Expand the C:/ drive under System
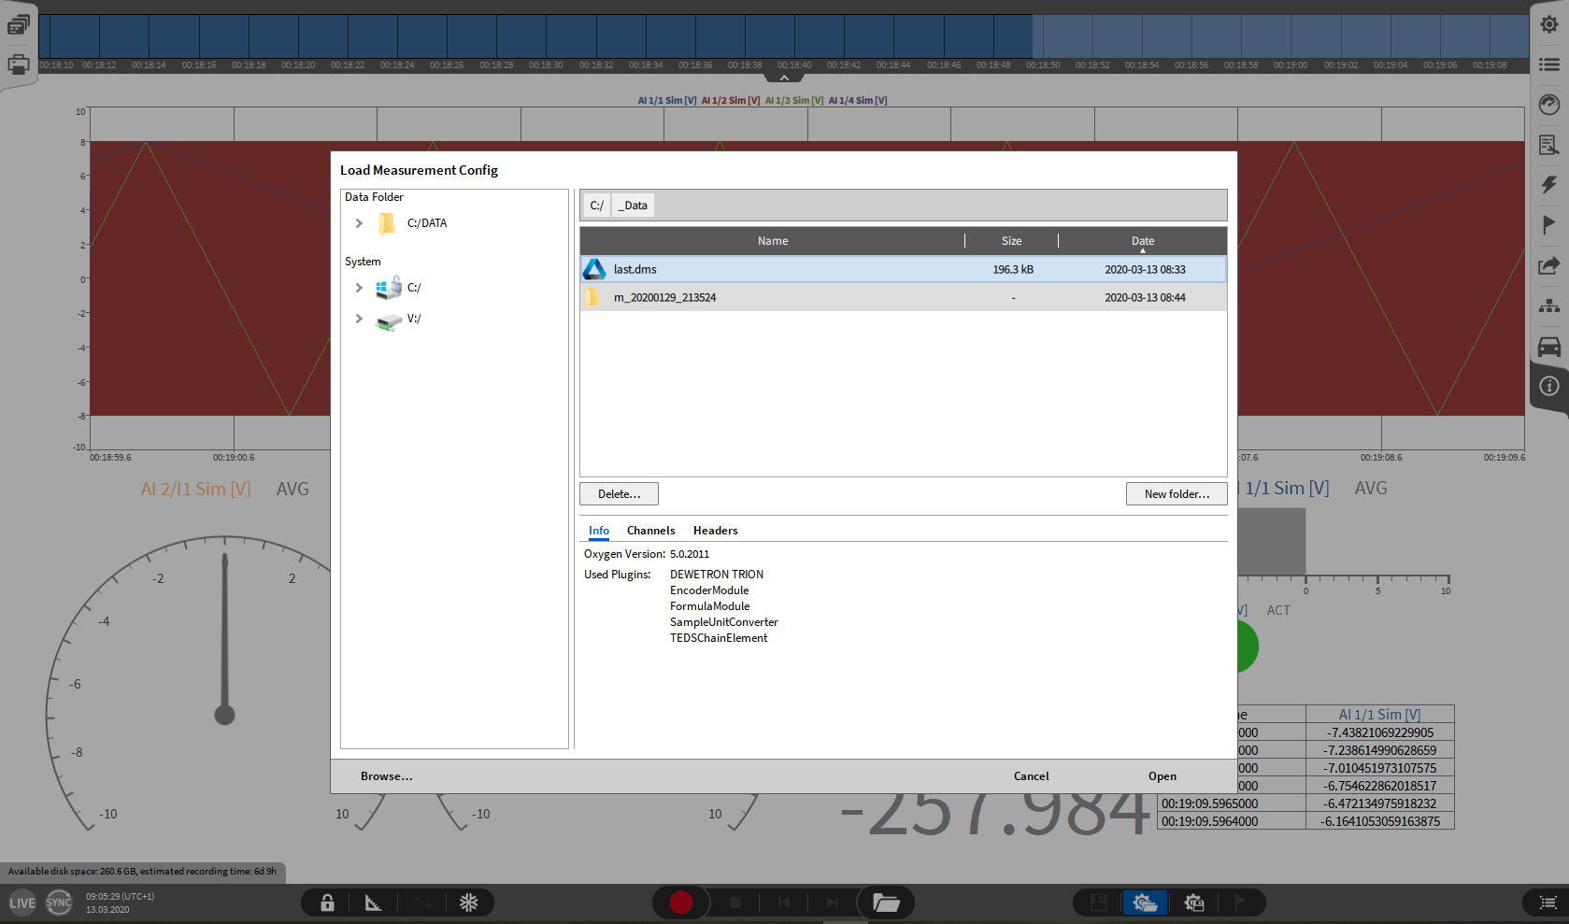1569x924 pixels. click(x=359, y=288)
